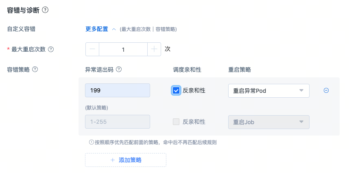Focus the exit code field containing 199
Image resolution: width=349 pixels, height=173 pixels.
(117, 90)
